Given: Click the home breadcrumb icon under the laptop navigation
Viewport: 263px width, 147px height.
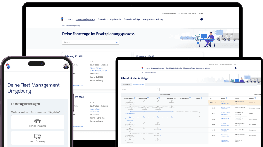Looking at the screenshot, I should (63, 26).
